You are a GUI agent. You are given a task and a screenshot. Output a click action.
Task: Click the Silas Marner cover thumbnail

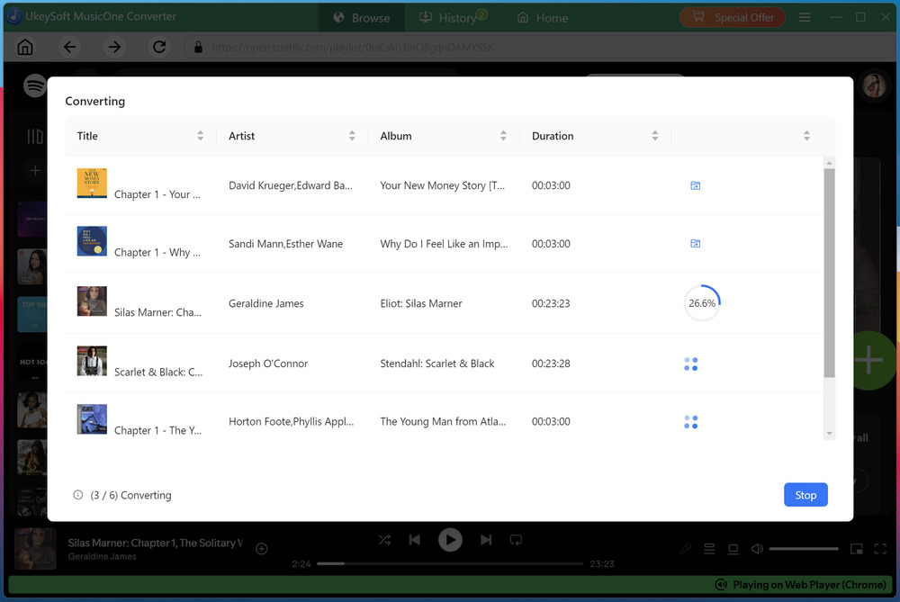click(92, 301)
